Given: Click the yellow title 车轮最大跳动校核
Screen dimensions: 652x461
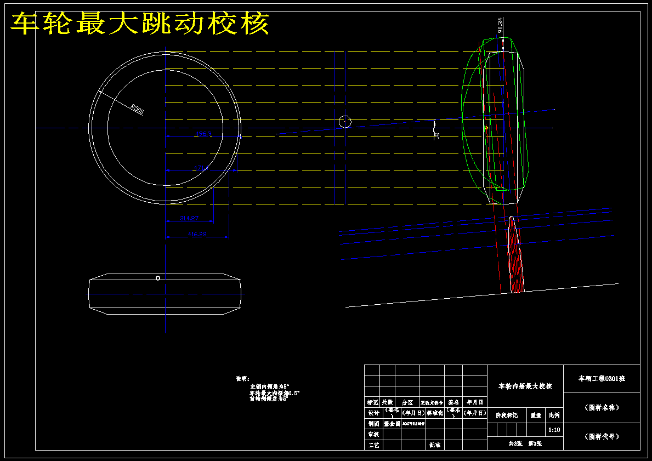Looking at the screenshot, I should click(x=140, y=23).
